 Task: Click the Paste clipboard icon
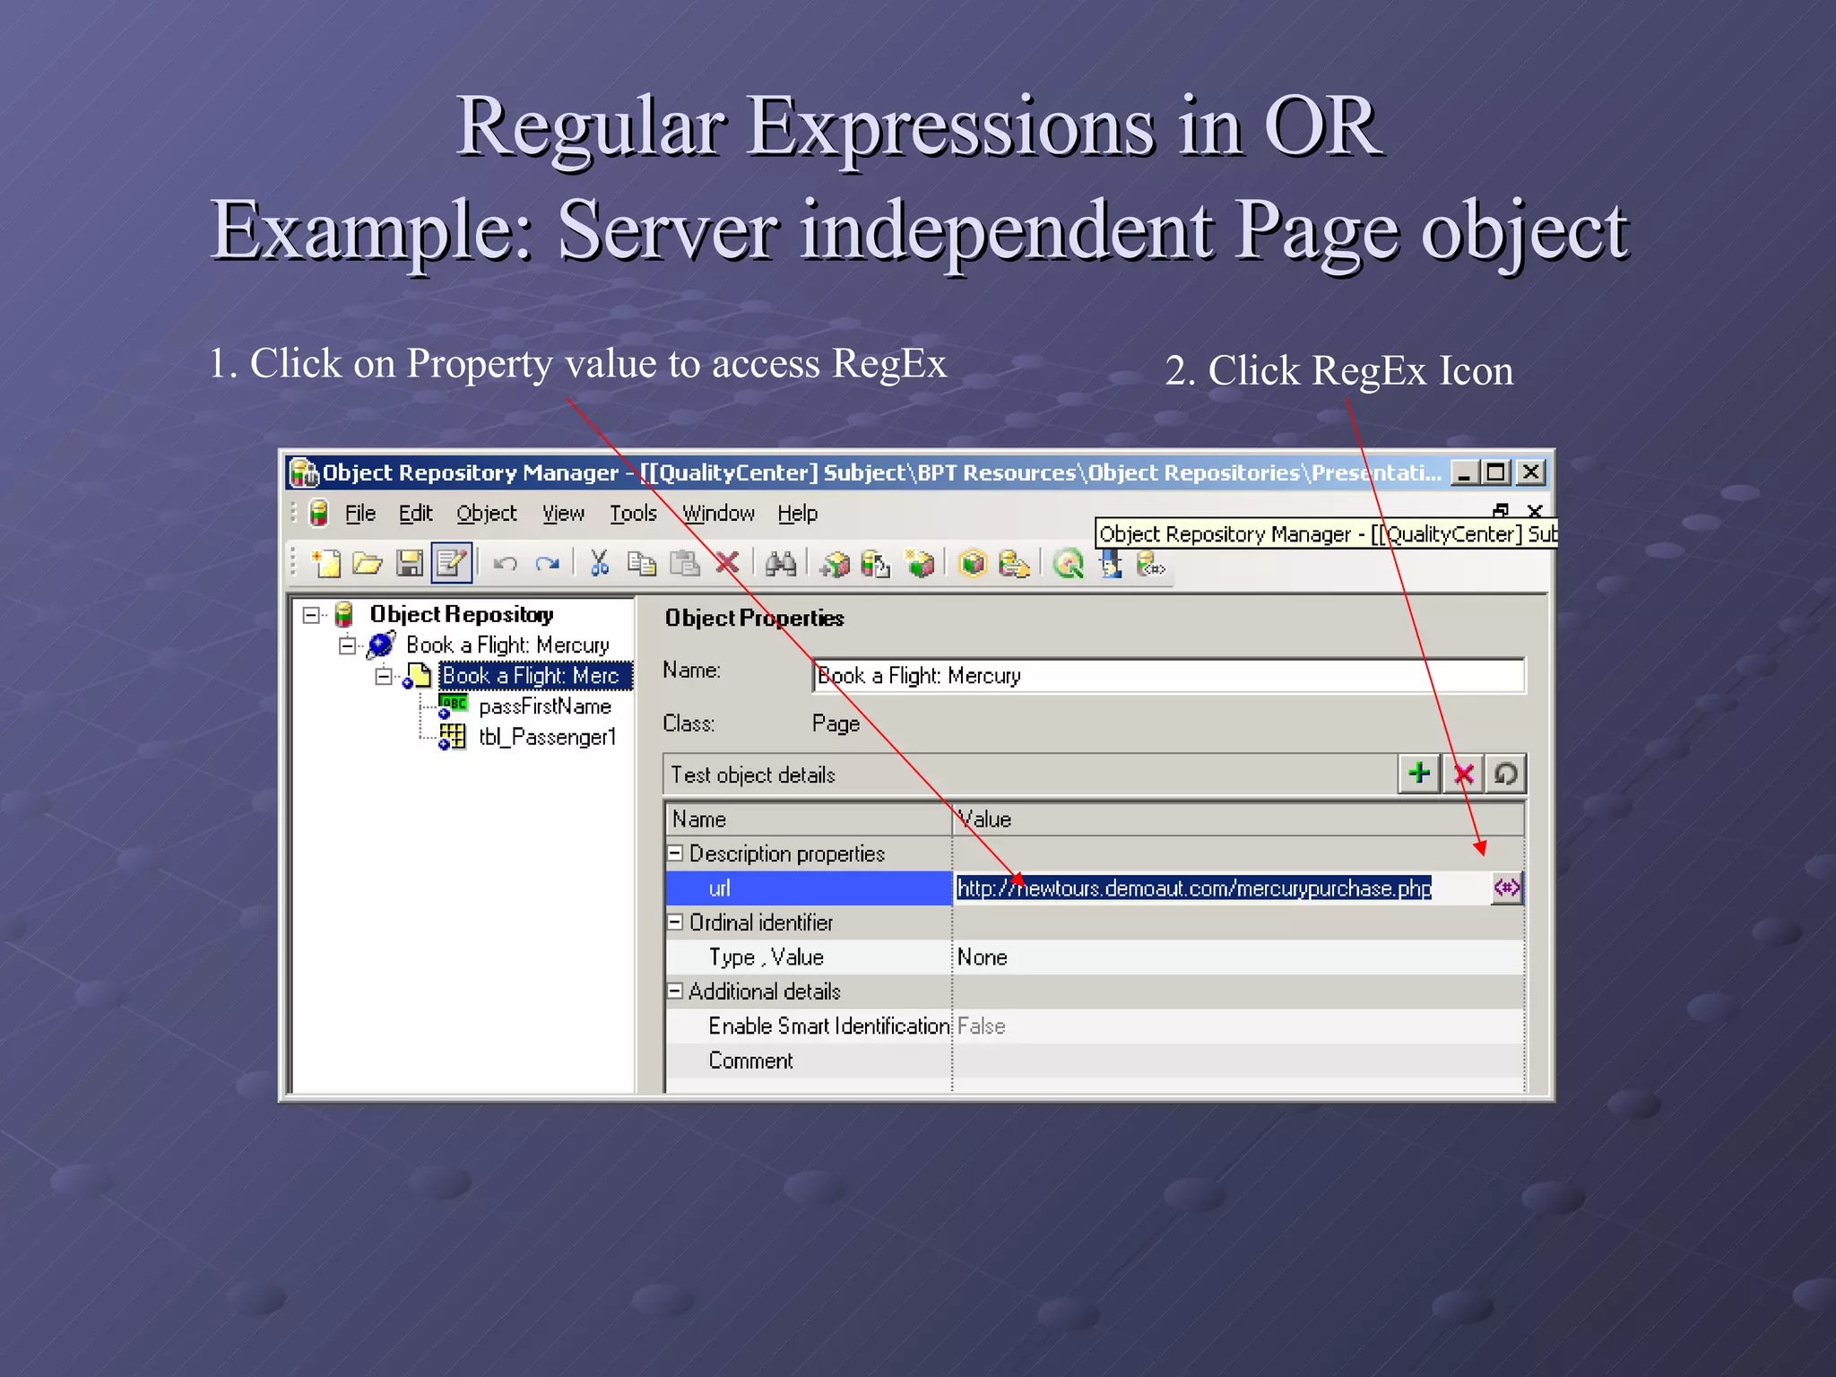pos(685,564)
